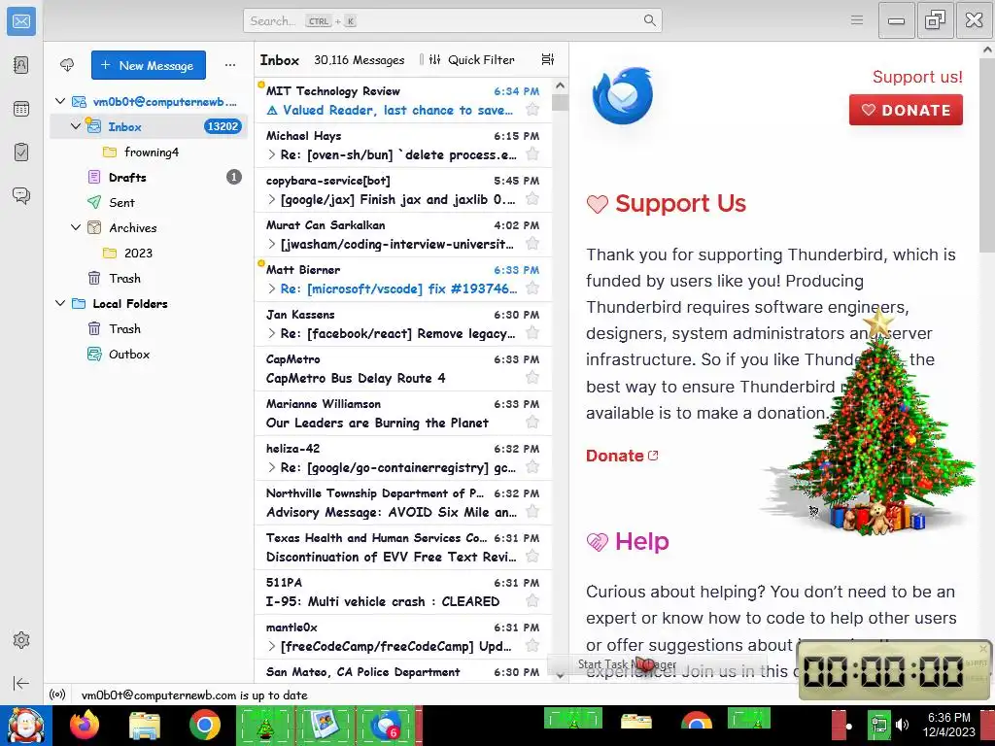Screen dimensions: 995x746
Task: Collapse the vm0b0t account tree
Action: 60,101
